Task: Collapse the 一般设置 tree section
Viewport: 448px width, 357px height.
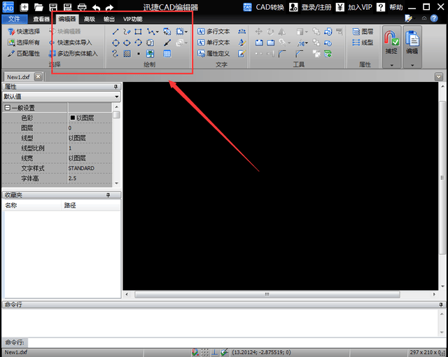Action: click(8, 108)
